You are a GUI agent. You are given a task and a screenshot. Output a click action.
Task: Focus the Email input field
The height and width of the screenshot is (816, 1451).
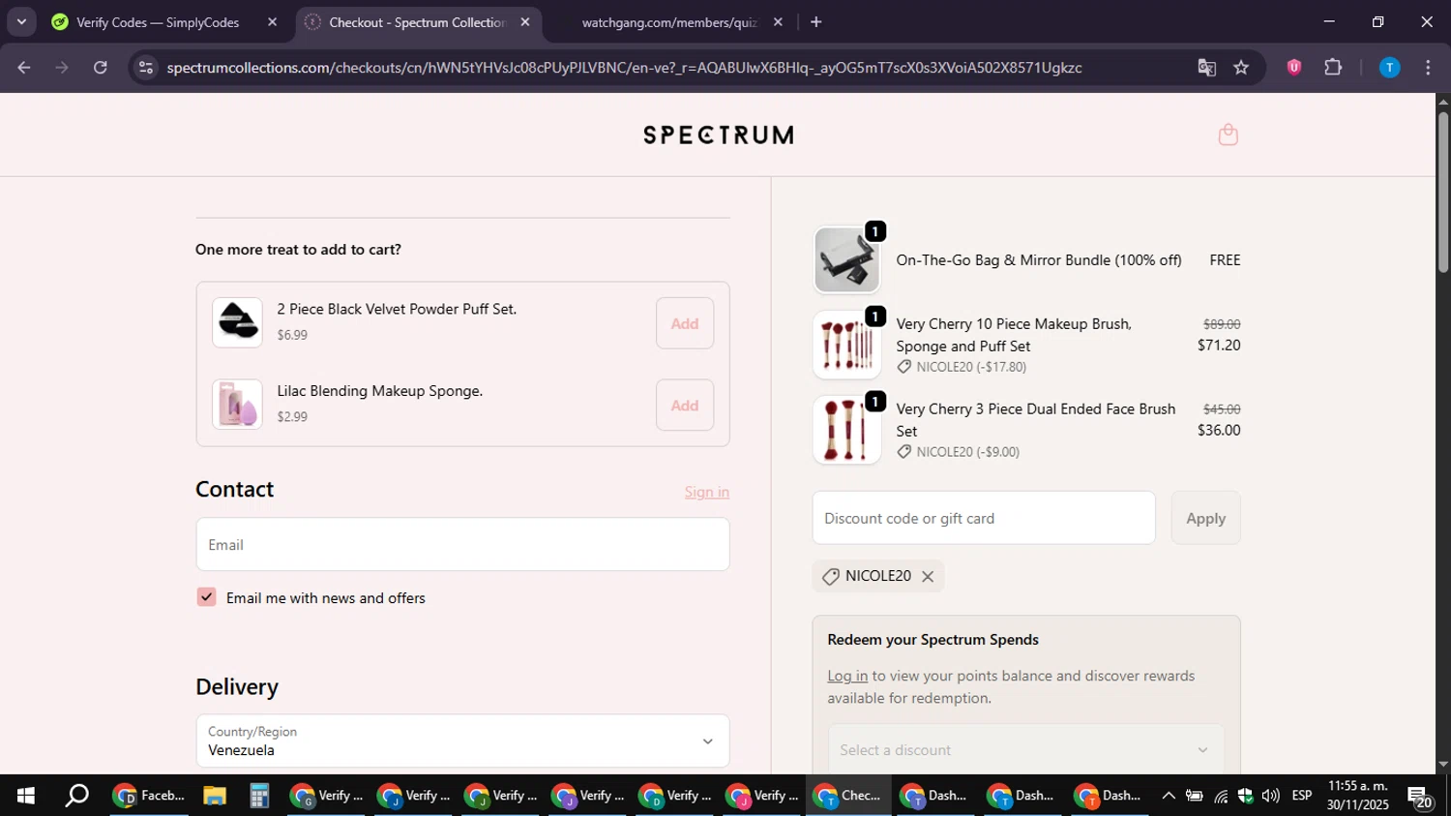tap(462, 544)
